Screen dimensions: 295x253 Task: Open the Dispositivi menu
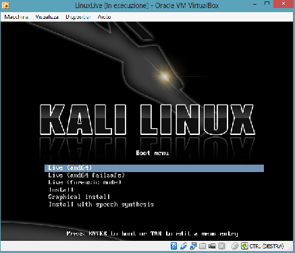click(78, 17)
